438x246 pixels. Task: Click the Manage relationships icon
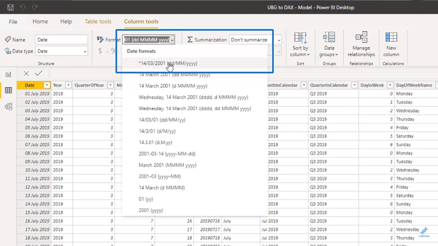point(361,37)
